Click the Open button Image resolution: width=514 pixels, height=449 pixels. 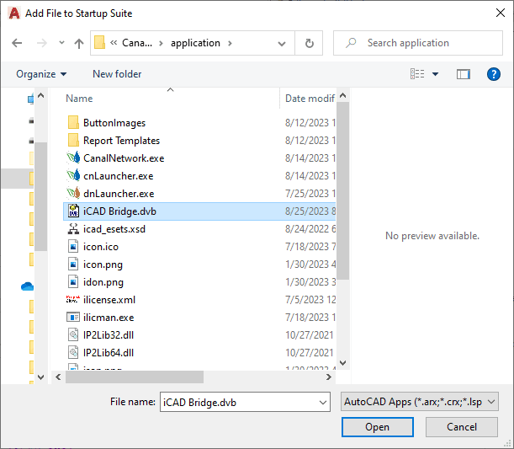pos(378,427)
